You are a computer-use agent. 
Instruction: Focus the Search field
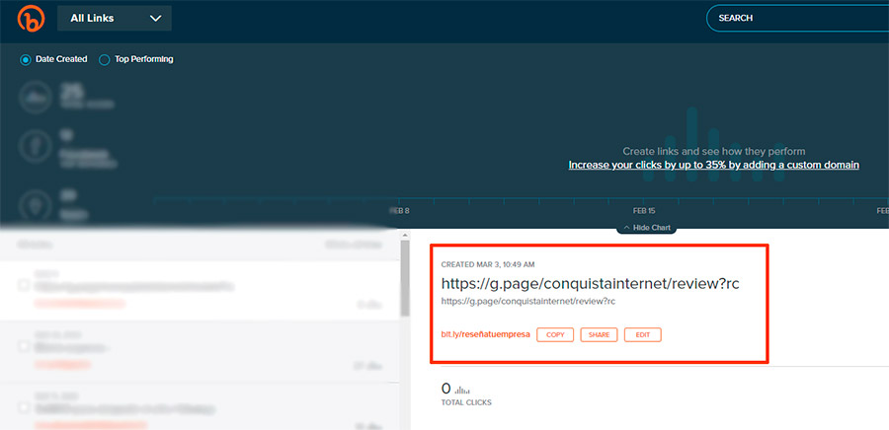(798, 18)
